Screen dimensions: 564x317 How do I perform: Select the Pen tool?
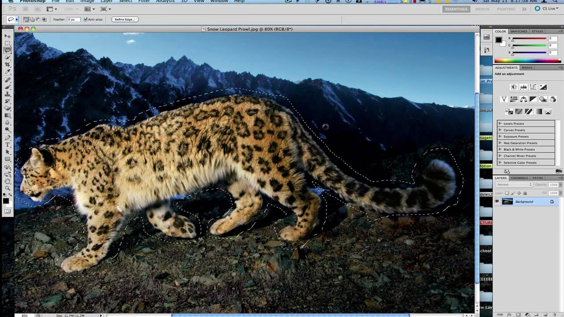point(7,138)
